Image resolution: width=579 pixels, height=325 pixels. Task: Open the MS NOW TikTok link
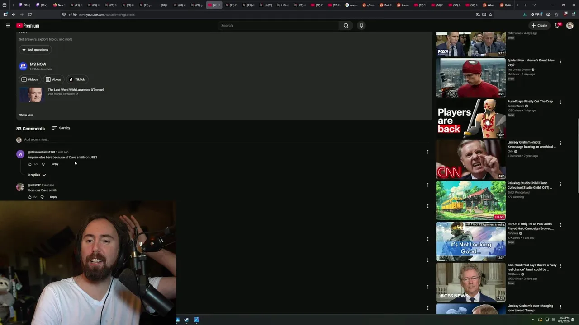77,79
